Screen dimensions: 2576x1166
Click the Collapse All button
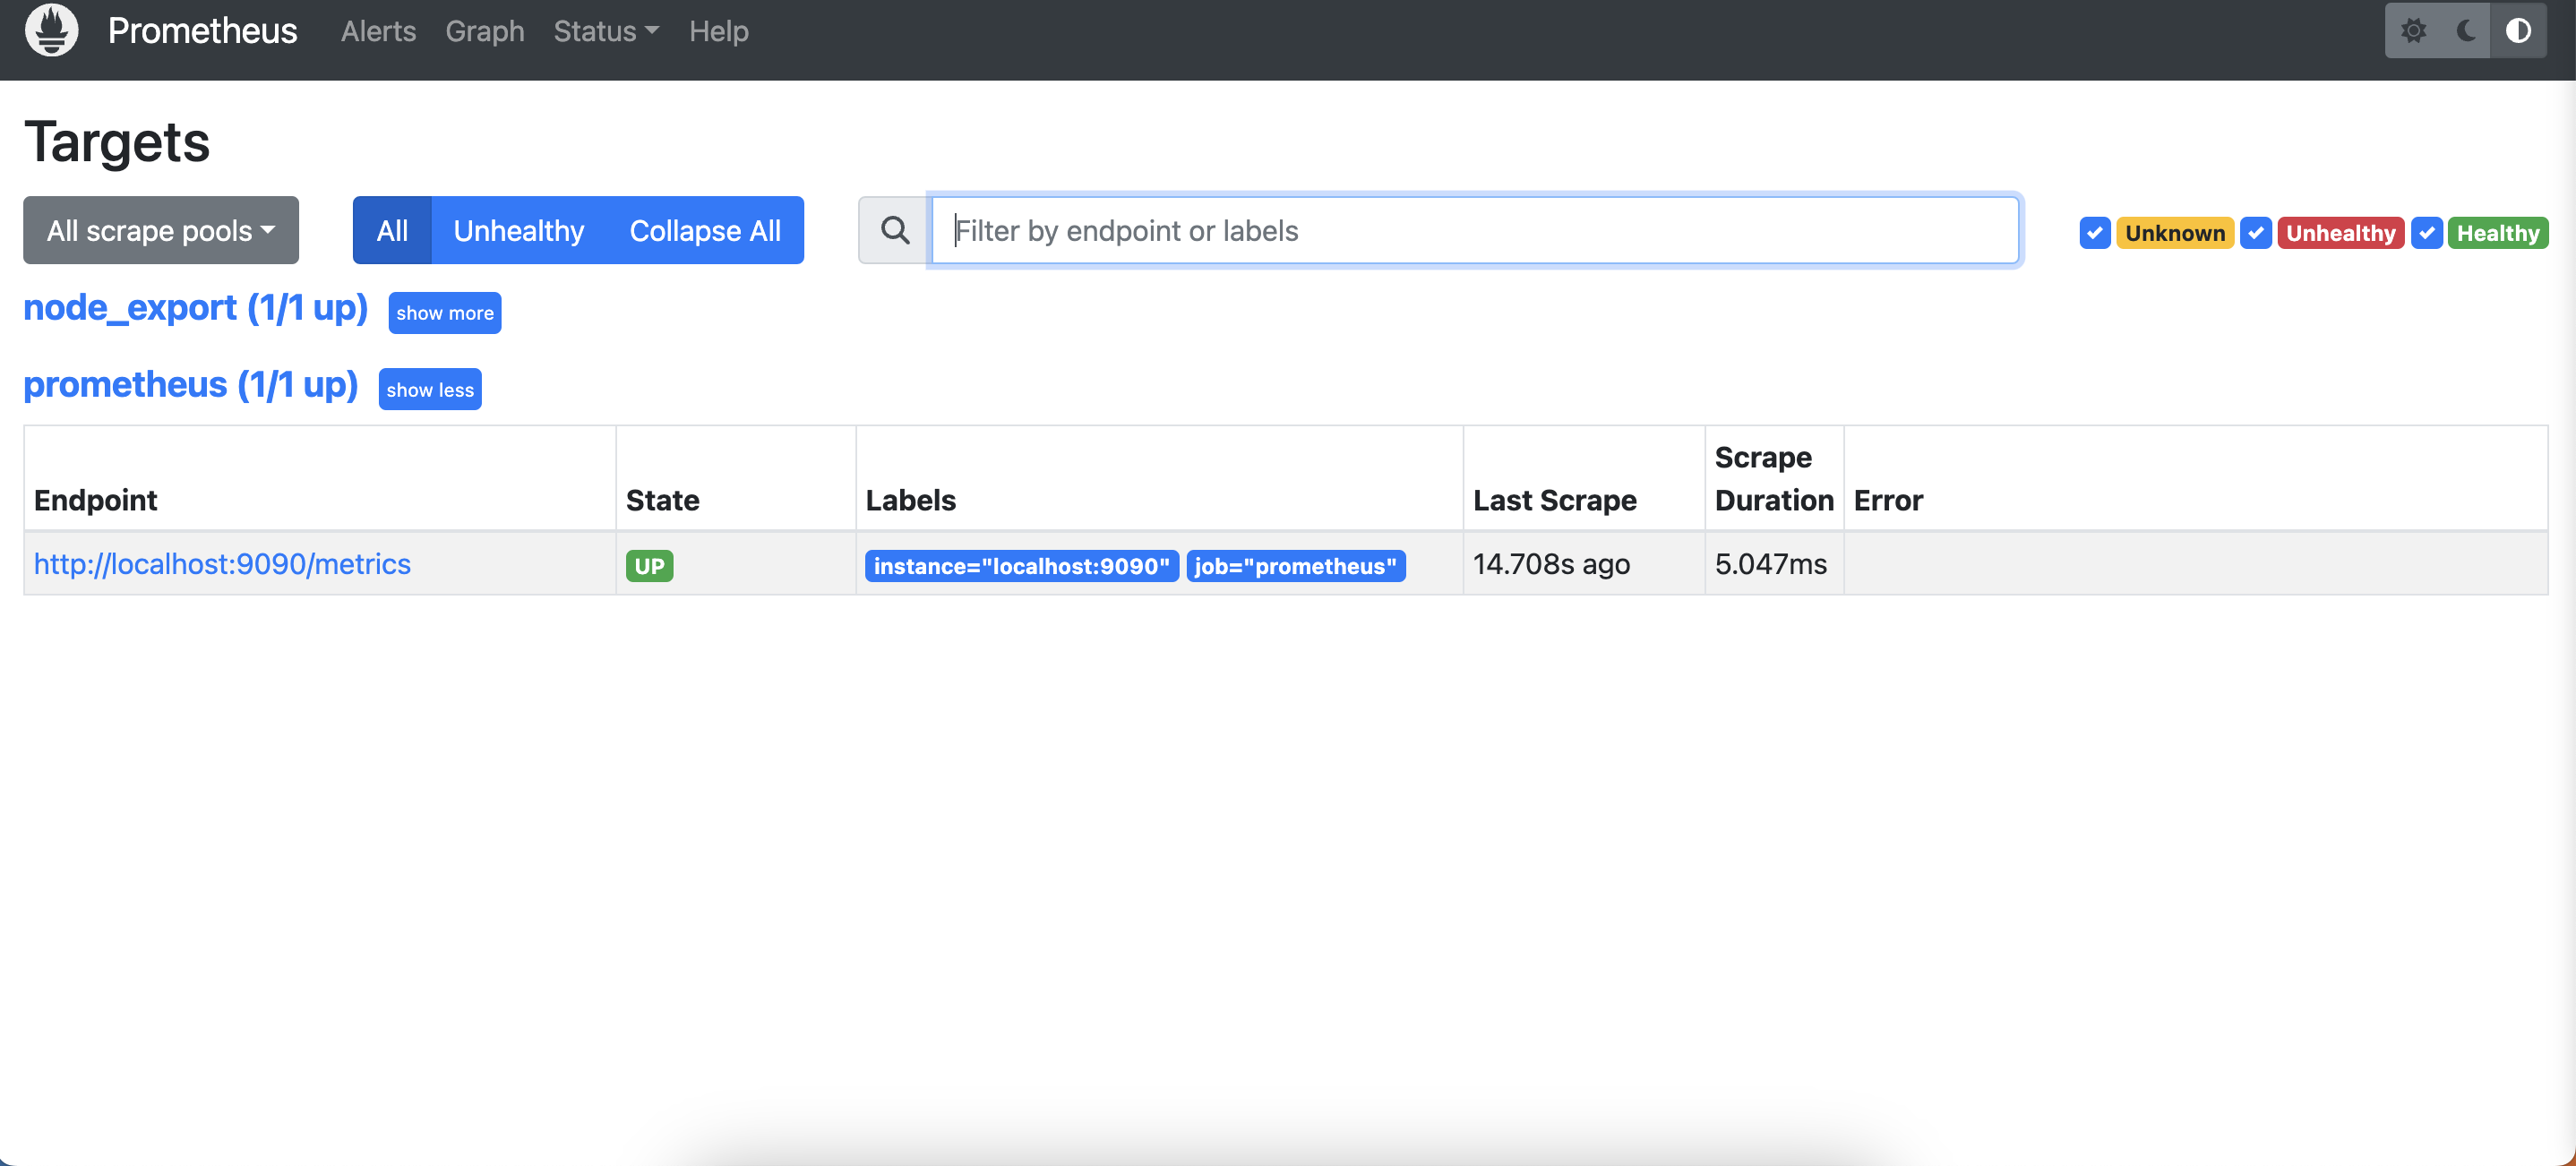[x=705, y=230]
